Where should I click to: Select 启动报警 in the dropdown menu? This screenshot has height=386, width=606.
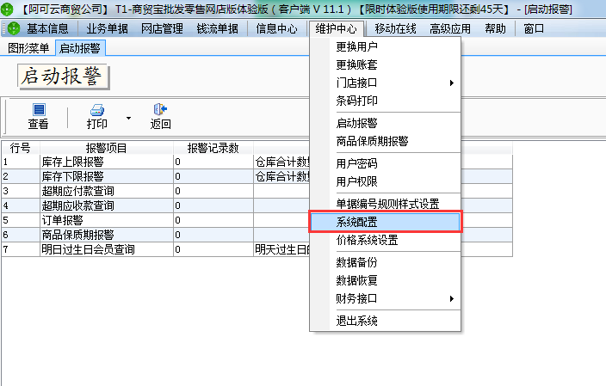[386, 123]
